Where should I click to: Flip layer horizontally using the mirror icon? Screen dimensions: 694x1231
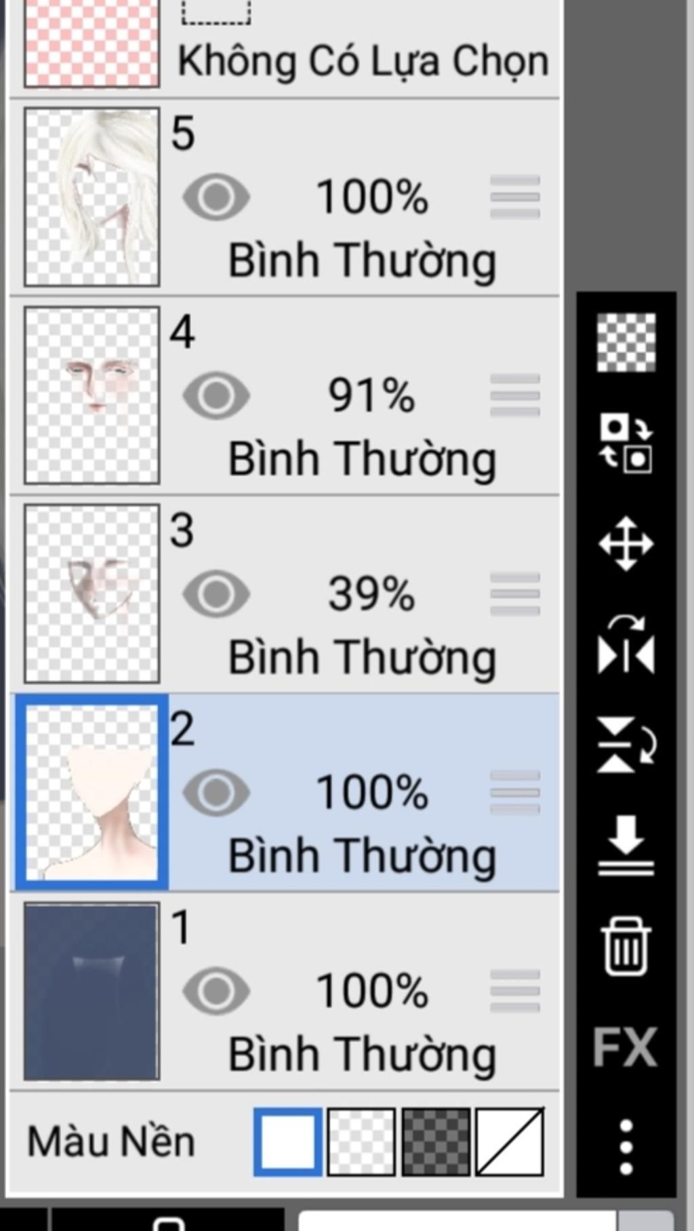[626, 646]
